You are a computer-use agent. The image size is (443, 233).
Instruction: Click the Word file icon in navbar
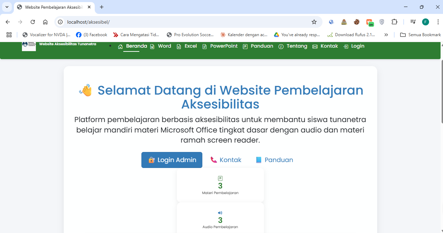(x=152, y=47)
